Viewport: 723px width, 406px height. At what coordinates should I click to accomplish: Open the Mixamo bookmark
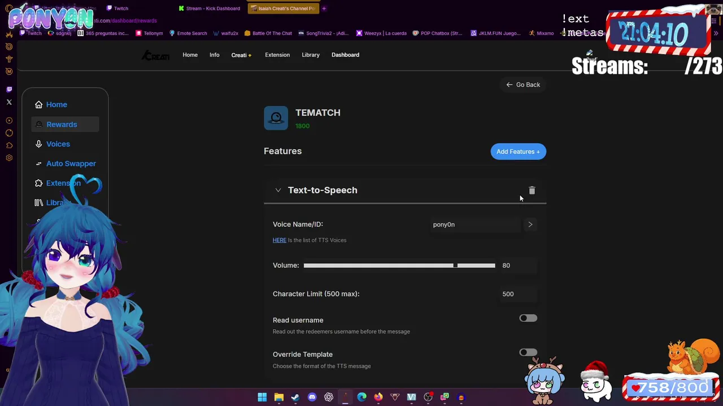541,33
